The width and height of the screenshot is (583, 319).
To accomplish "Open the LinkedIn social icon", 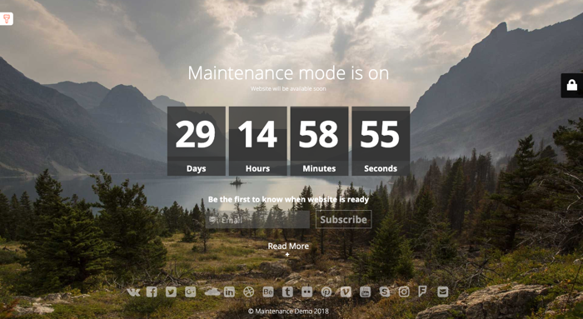I will click(229, 292).
